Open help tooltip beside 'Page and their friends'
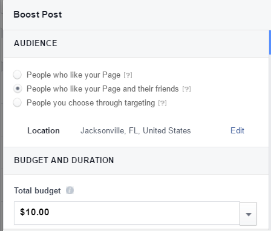Screen dimensions: 271x231 [186, 89]
